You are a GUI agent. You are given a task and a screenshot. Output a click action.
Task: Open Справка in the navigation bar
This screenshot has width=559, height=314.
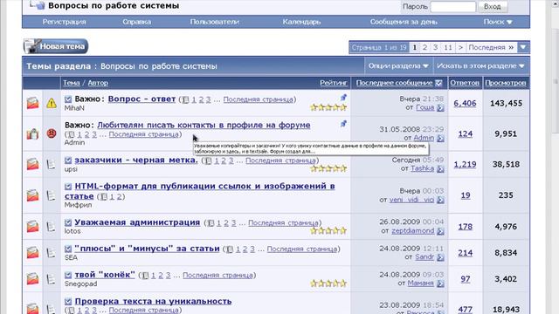click(x=136, y=22)
